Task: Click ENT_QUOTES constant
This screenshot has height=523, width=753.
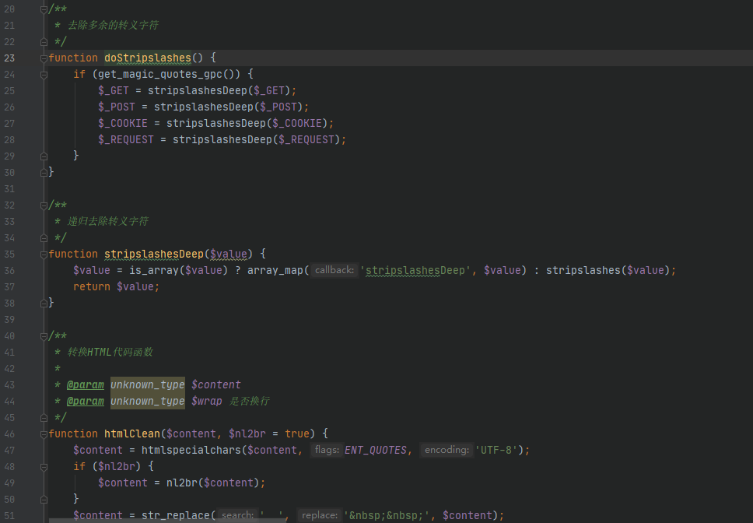Action: (376, 450)
